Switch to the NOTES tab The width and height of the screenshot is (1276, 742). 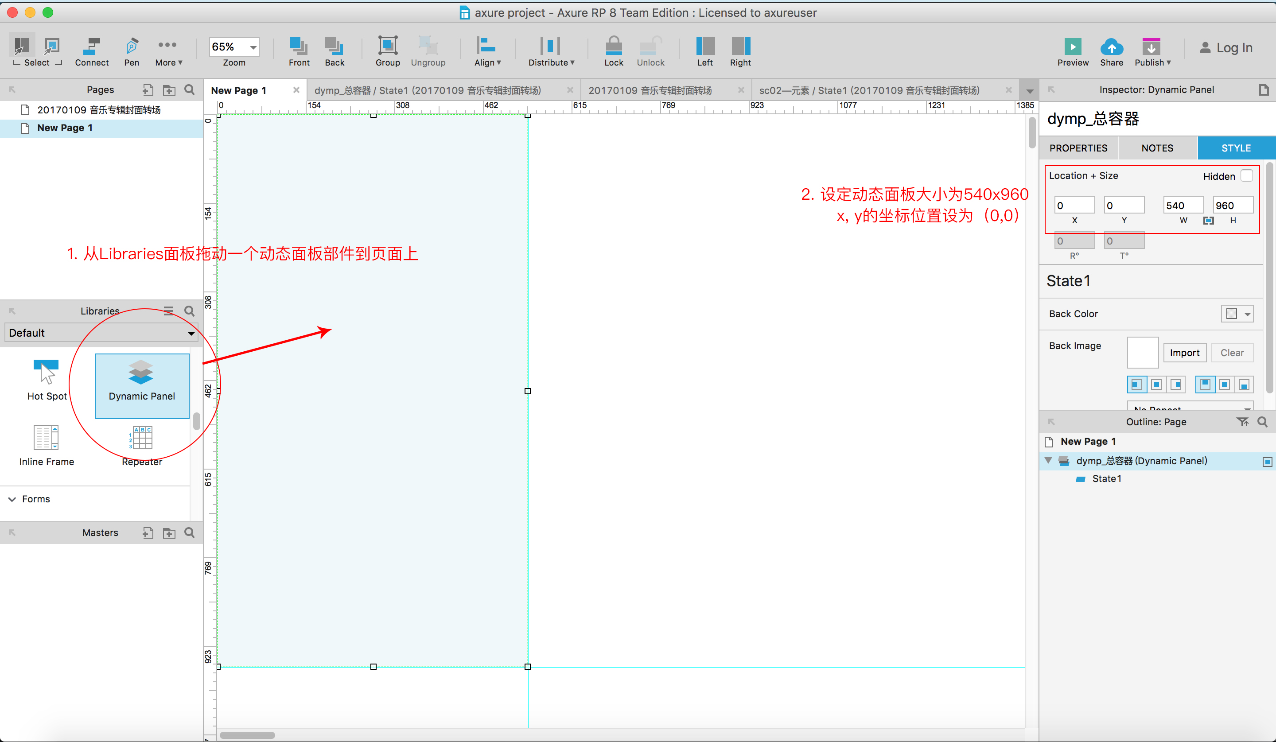1157,148
